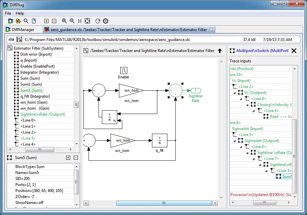Click the left tree vertical scrollbar thumb

pos(76,105)
